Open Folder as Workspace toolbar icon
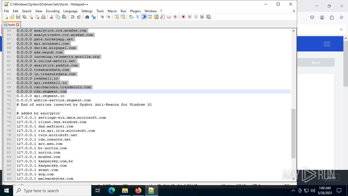Image resolution: width=348 pixels, height=196 pixels. tap(169, 17)
